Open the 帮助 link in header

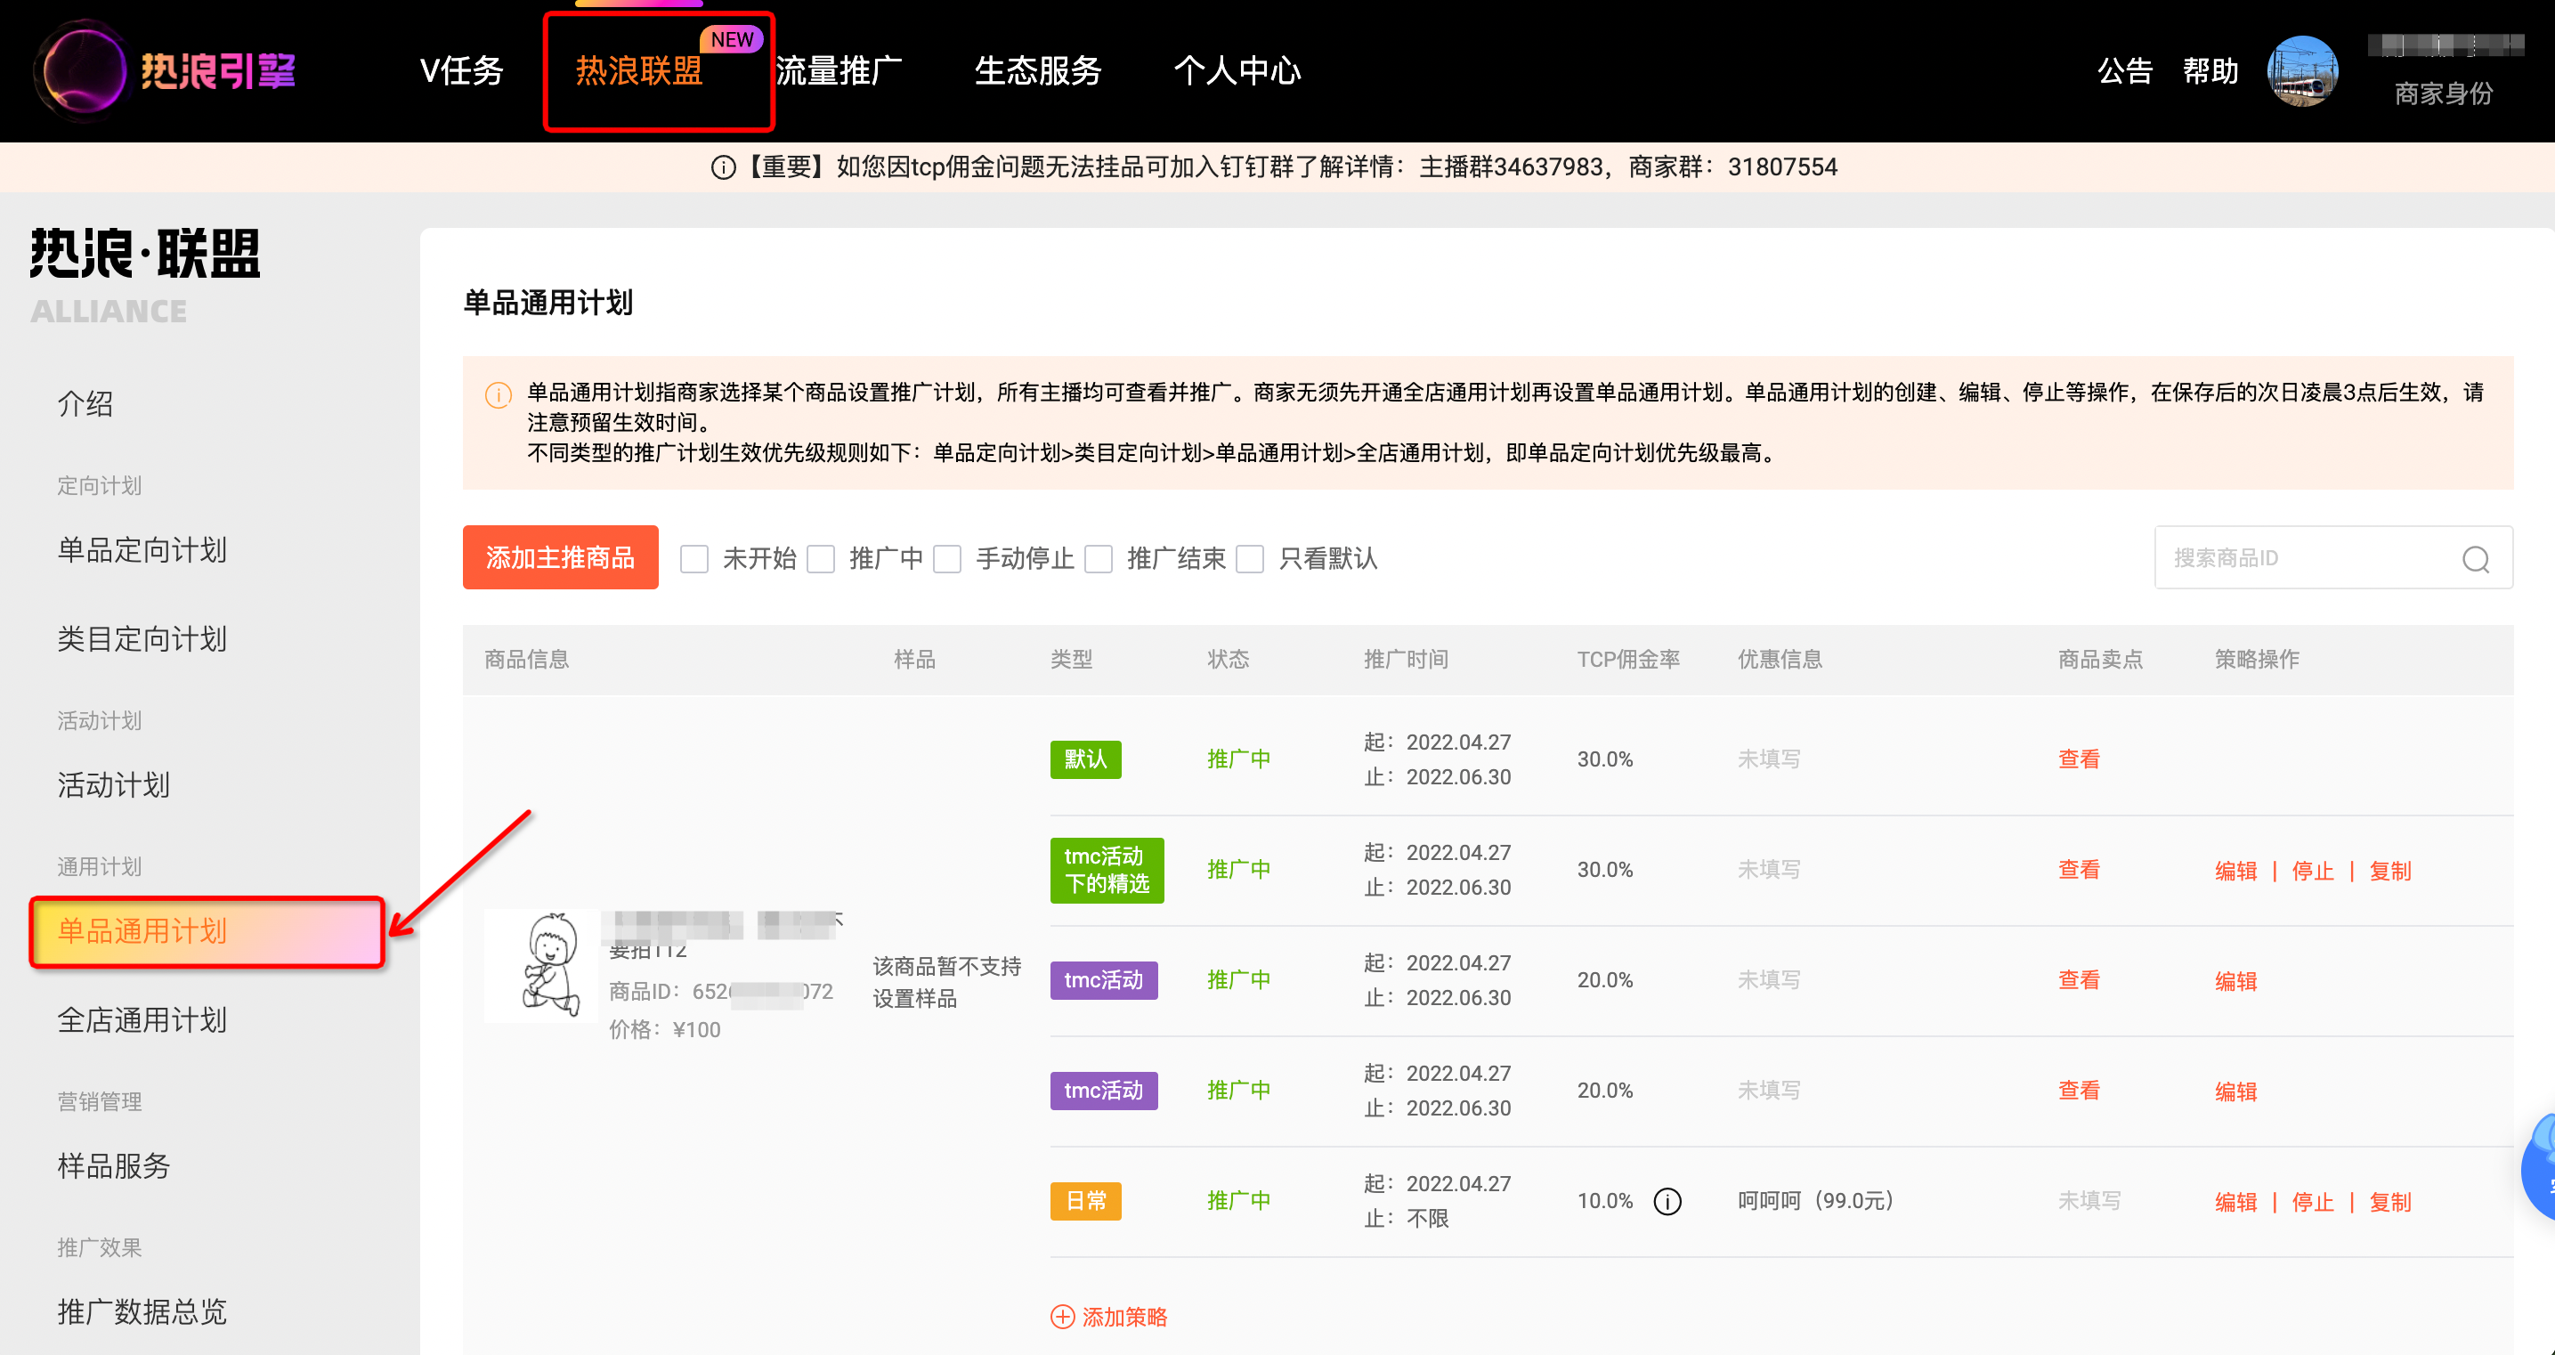pyautogui.click(x=2210, y=70)
